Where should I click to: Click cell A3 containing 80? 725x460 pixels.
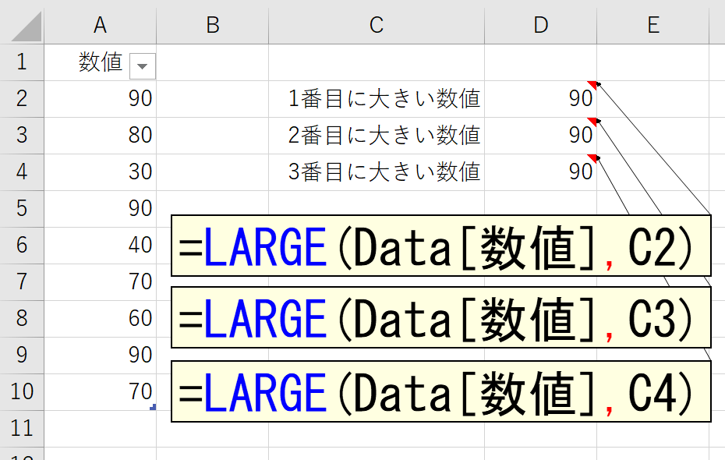[x=100, y=136]
